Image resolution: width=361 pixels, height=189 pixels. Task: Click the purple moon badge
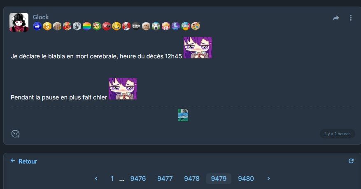pyautogui.click(x=176, y=26)
